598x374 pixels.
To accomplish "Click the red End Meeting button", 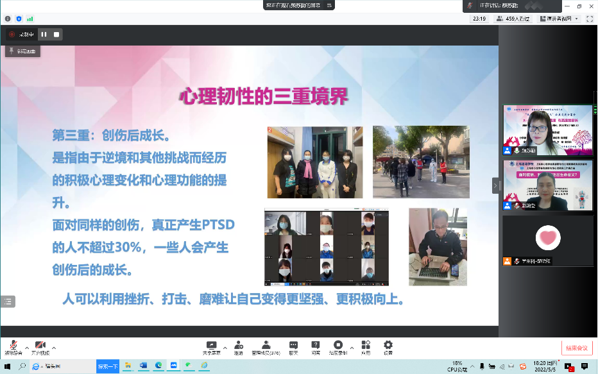I will (577, 348).
